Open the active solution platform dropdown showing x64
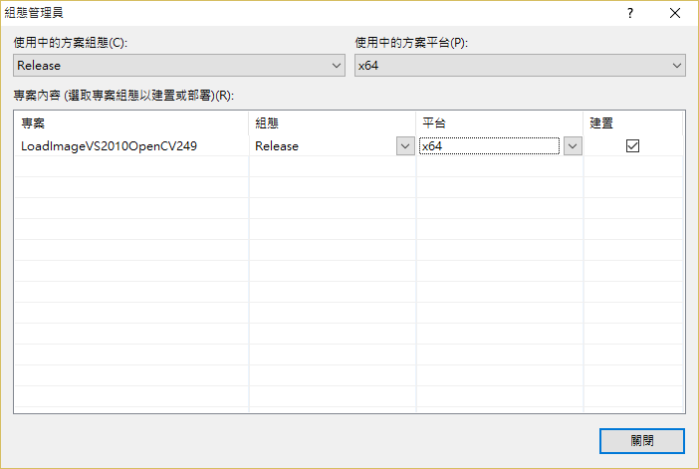 click(520, 66)
